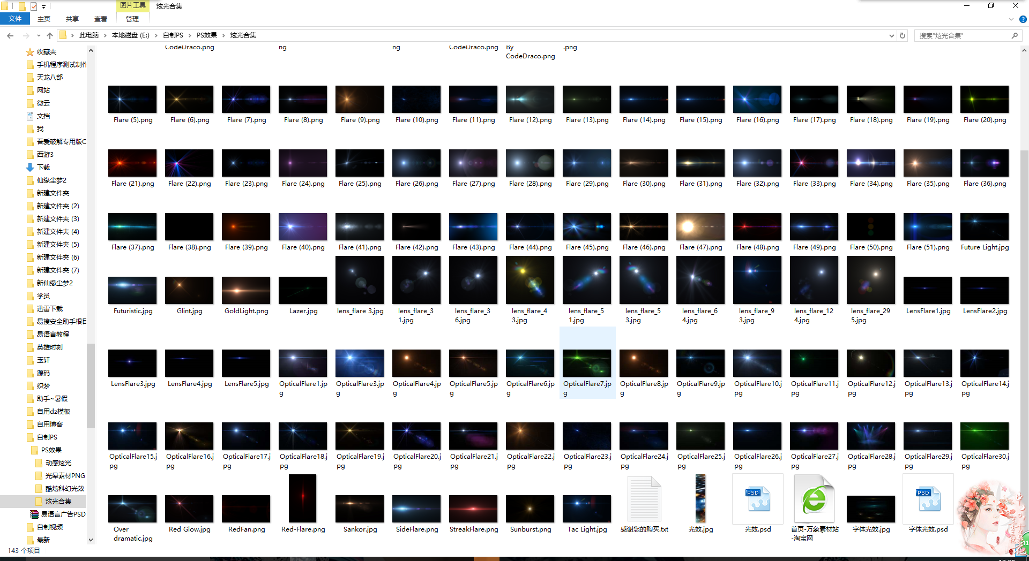Select the Flare (47).png thumbnail
1029x561 pixels.
(x=700, y=227)
